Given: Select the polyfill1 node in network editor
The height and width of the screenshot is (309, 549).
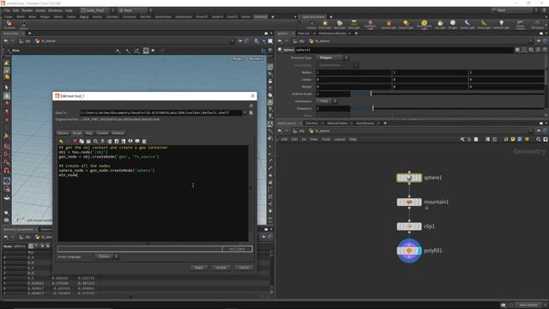Looking at the screenshot, I should coord(409,251).
